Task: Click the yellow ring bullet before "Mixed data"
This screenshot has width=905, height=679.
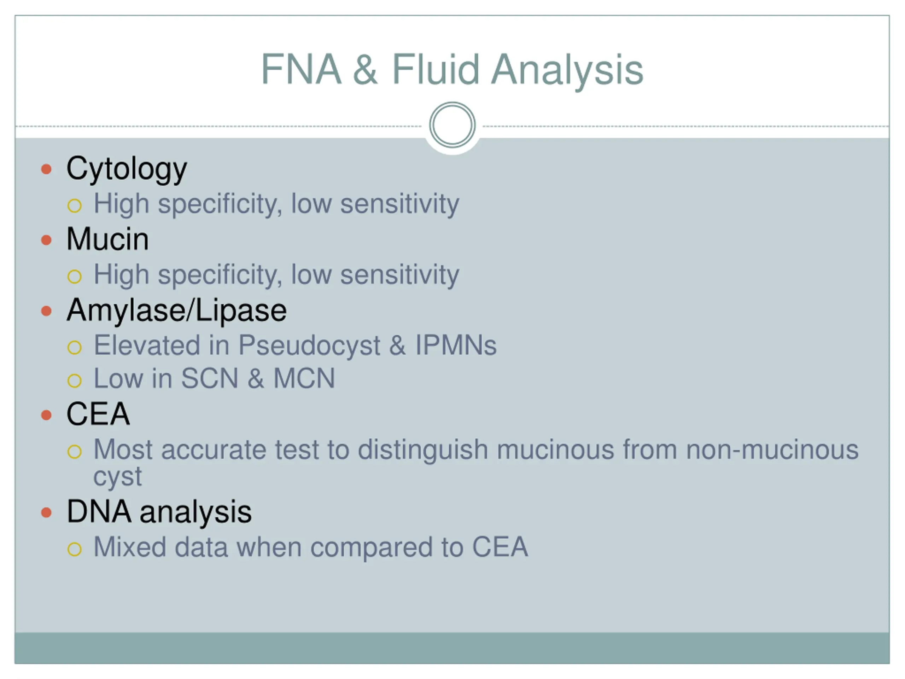Action: [x=75, y=549]
